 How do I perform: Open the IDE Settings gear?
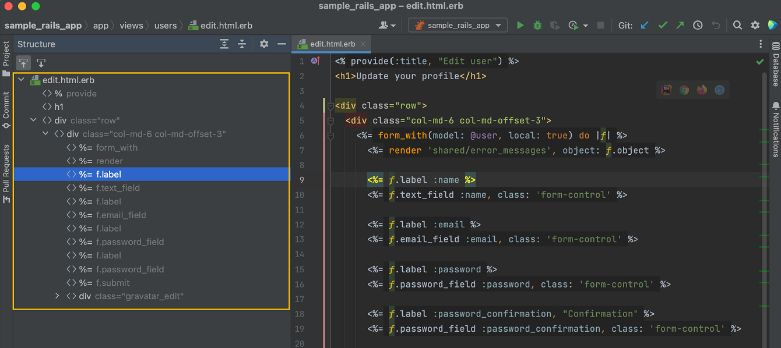click(755, 25)
